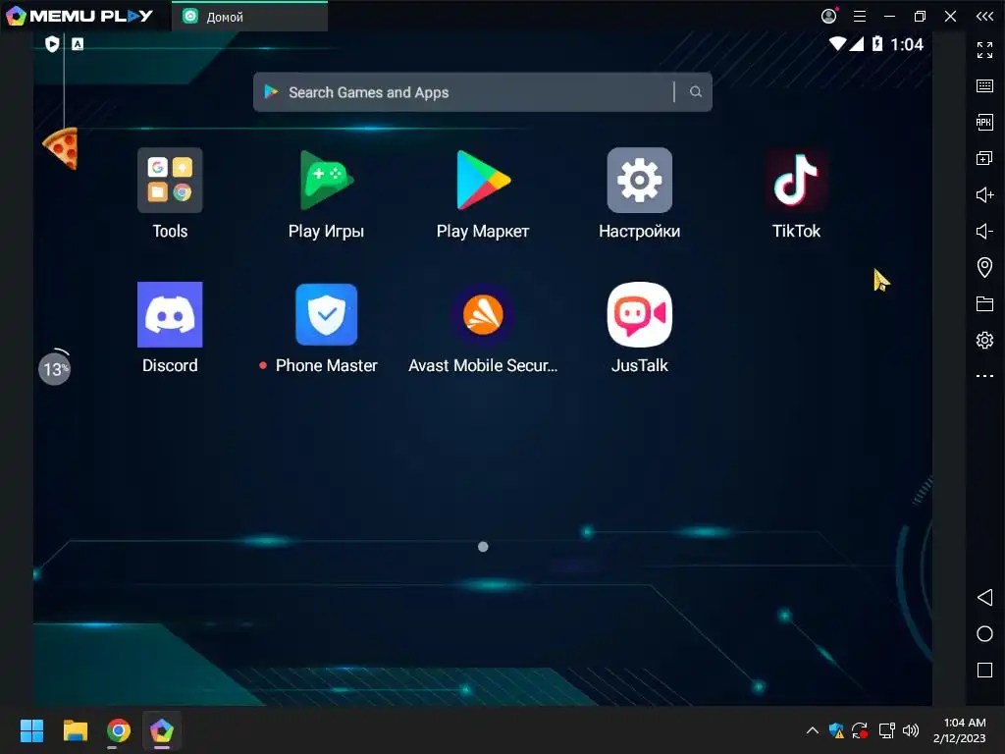Image resolution: width=1005 pixels, height=754 pixels.
Task: Open File Explorer from taskbar
Action: coord(75,730)
